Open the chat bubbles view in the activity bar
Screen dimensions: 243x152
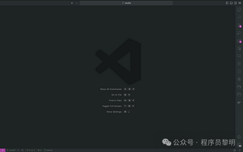tap(239, 56)
